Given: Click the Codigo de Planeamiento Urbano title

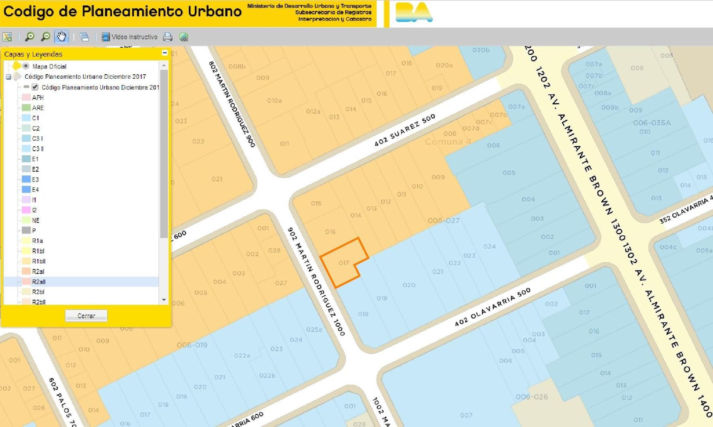Looking at the screenshot, I should click(122, 11).
